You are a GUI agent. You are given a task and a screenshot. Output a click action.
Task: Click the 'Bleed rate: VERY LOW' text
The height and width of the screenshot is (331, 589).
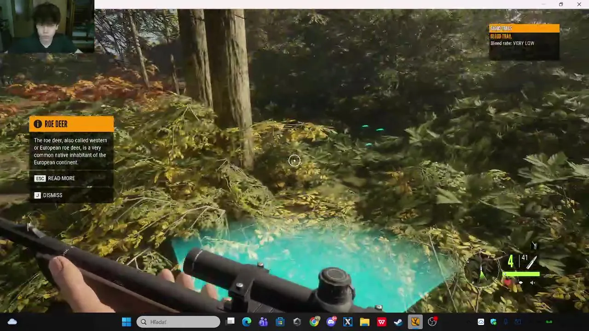coord(512,43)
